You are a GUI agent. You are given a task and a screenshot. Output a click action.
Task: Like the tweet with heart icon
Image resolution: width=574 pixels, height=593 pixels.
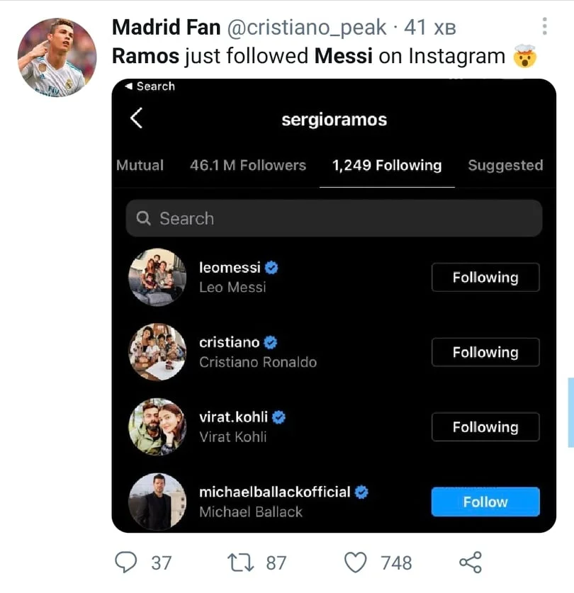pyautogui.click(x=354, y=563)
